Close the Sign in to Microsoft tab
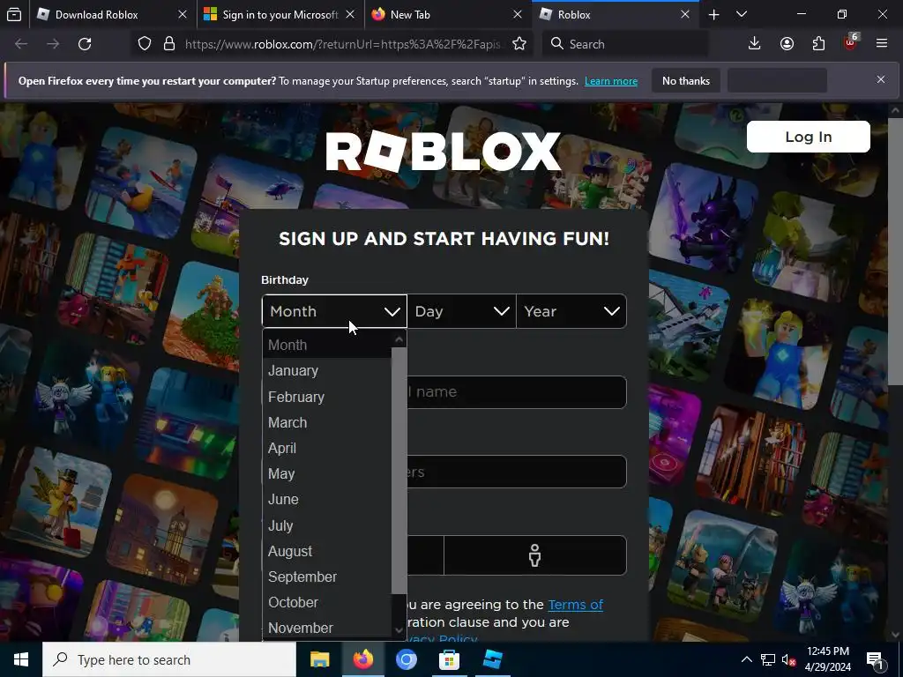This screenshot has height=677, width=903. coord(350,14)
